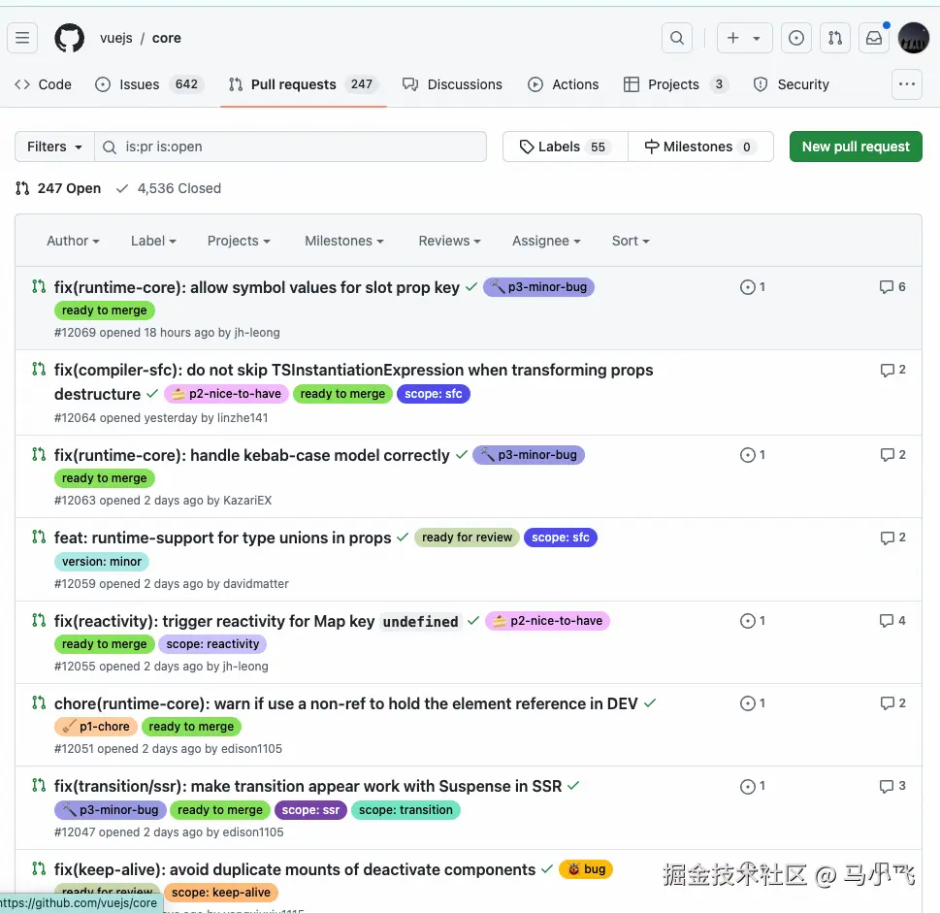Open the Milestones button
The image size is (940, 913).
700,147
